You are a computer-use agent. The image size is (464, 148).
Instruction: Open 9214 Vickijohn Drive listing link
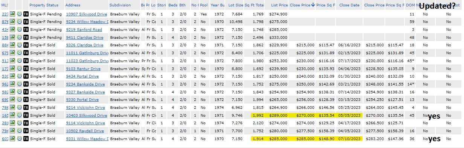coord(85,108)
